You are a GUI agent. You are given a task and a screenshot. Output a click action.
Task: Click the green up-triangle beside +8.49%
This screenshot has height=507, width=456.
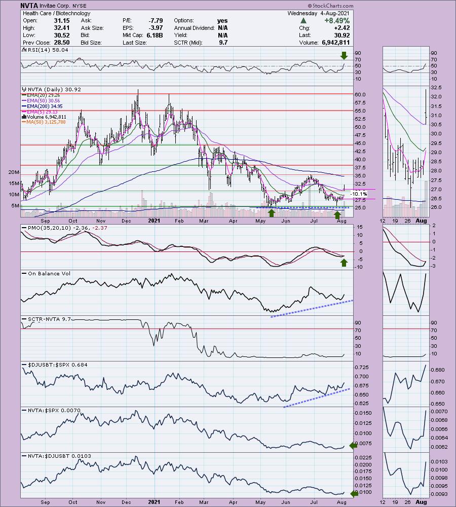click(x=303, y=21)
